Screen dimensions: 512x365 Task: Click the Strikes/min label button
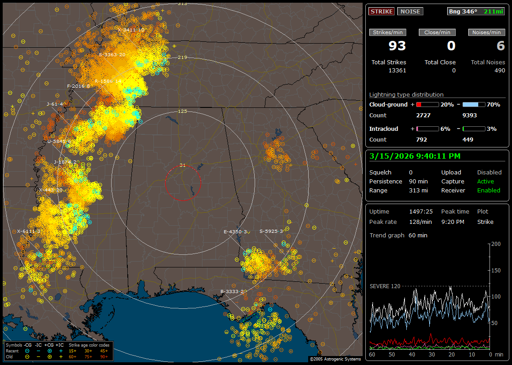click(x=388, y=32)
